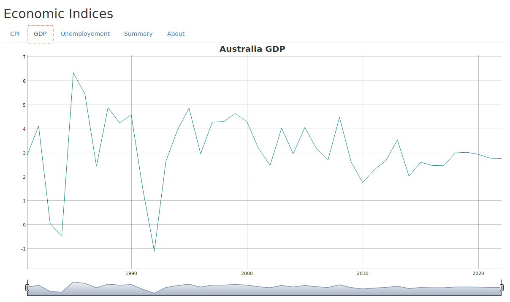Click the lowest trough on the GDP line
This screenshot has height=302, width=510.
[155, 251]
